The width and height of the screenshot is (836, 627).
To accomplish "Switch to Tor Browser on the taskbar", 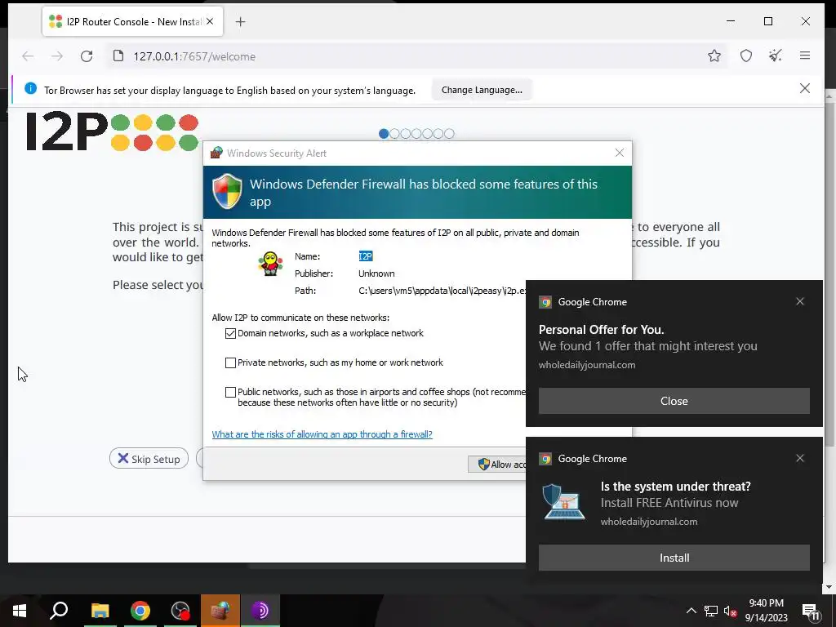I will point(260,611).
